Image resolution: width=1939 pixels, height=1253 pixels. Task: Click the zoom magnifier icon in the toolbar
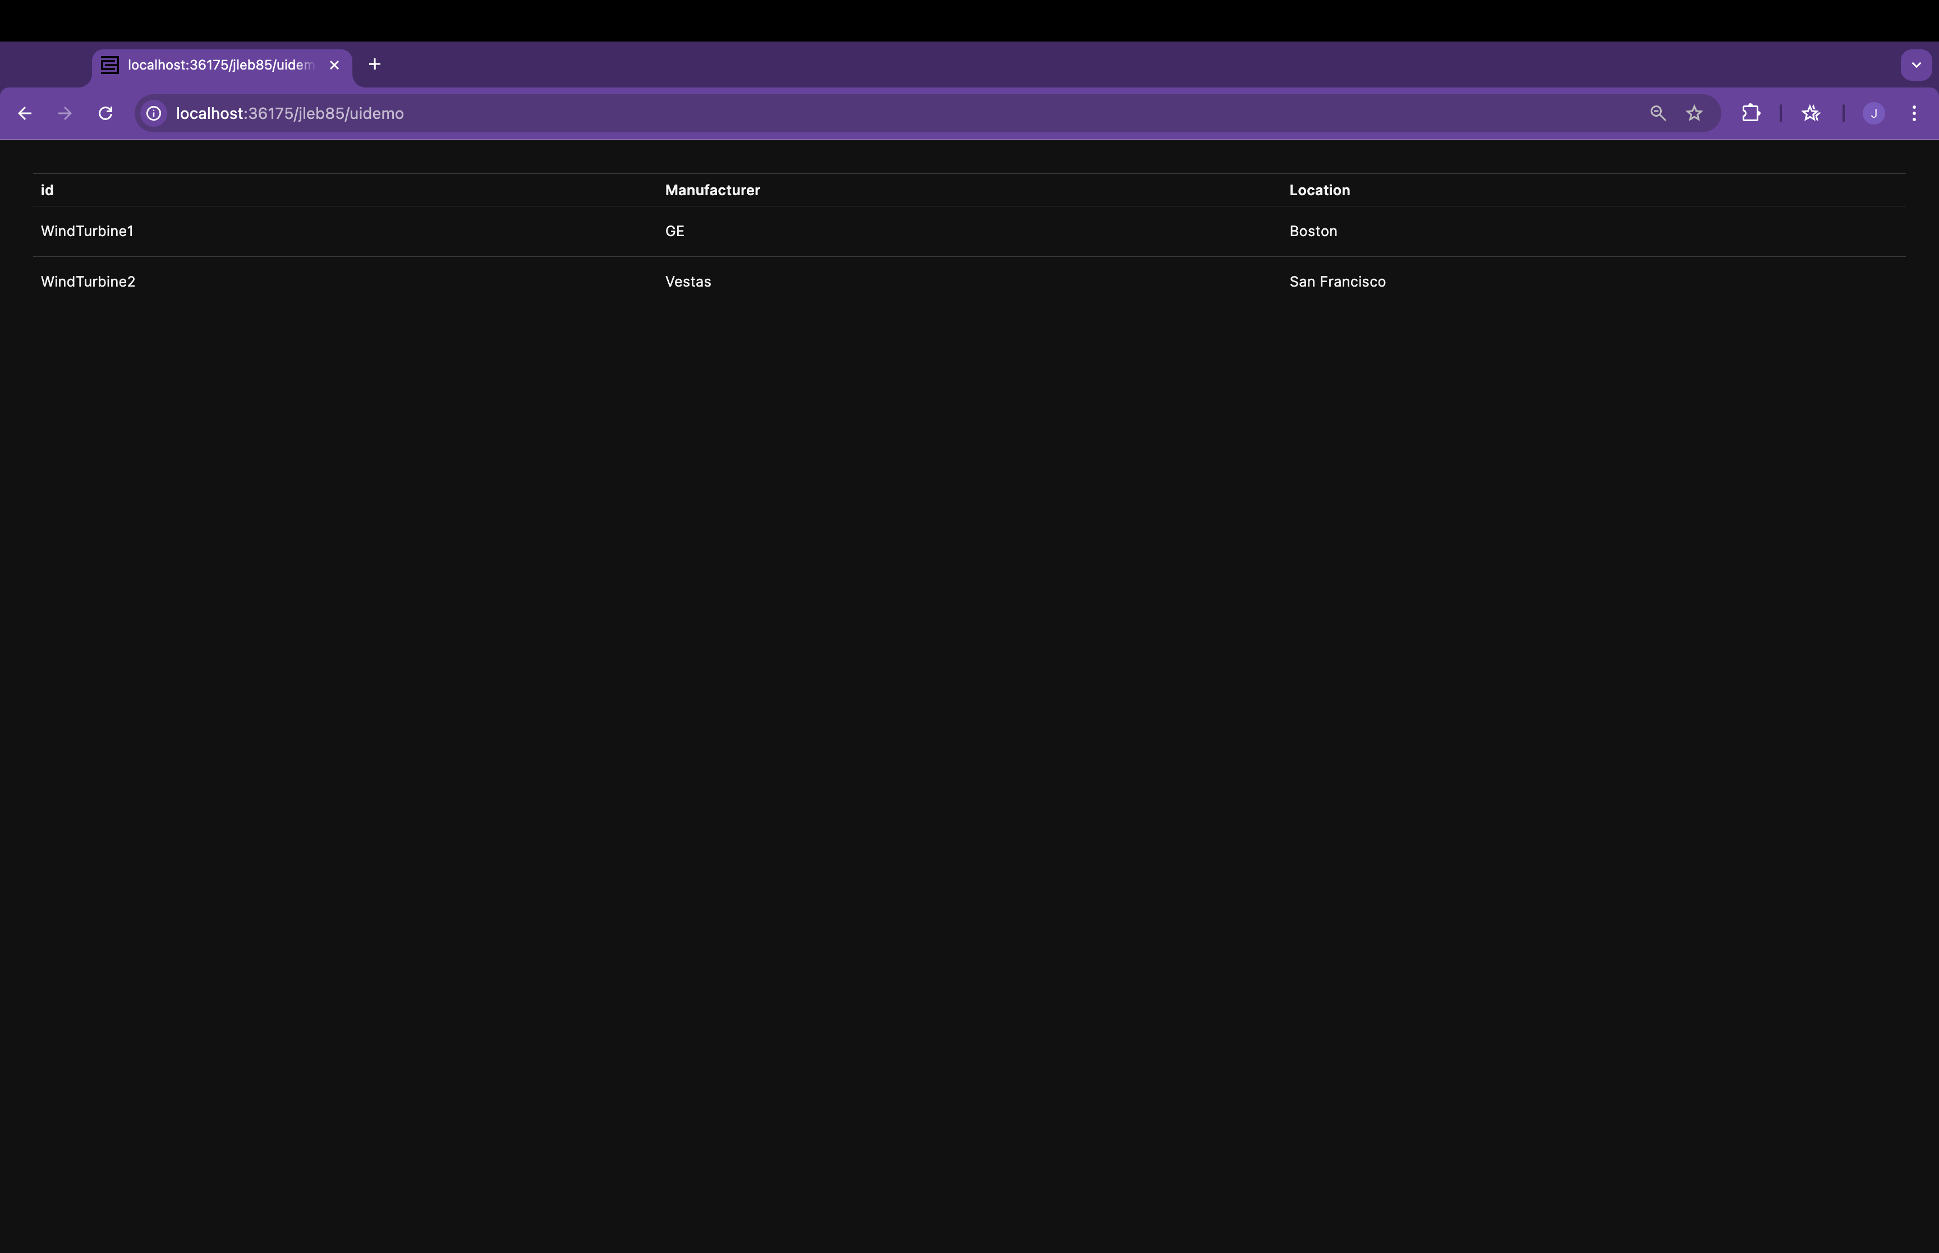coord(1657,113)
